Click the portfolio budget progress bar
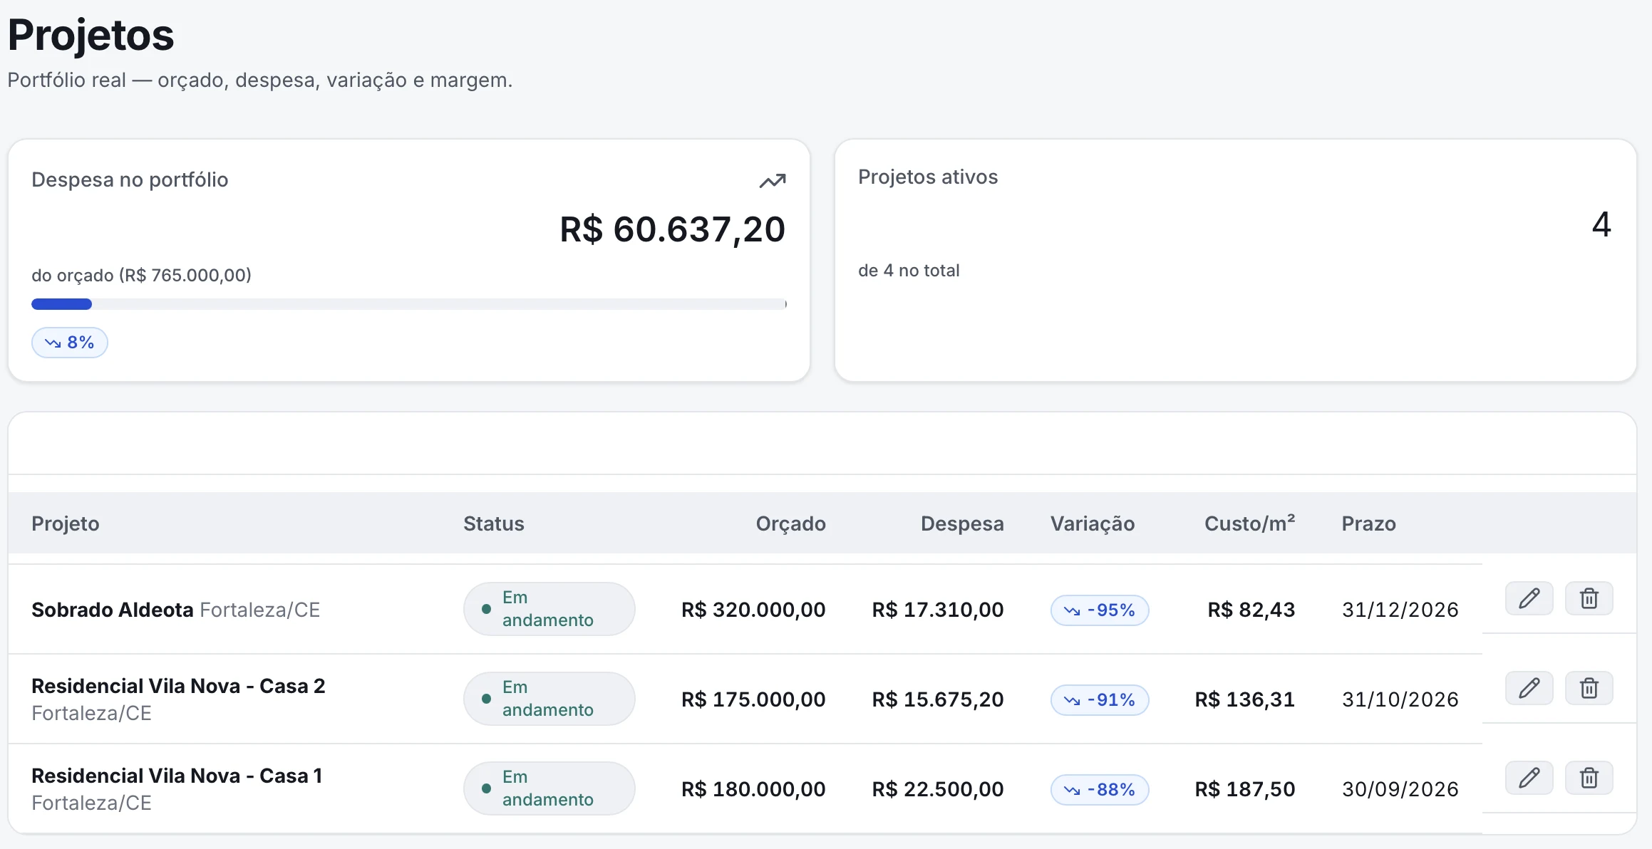The height and width of the screenshot is (849, 1652). [409, 304]
